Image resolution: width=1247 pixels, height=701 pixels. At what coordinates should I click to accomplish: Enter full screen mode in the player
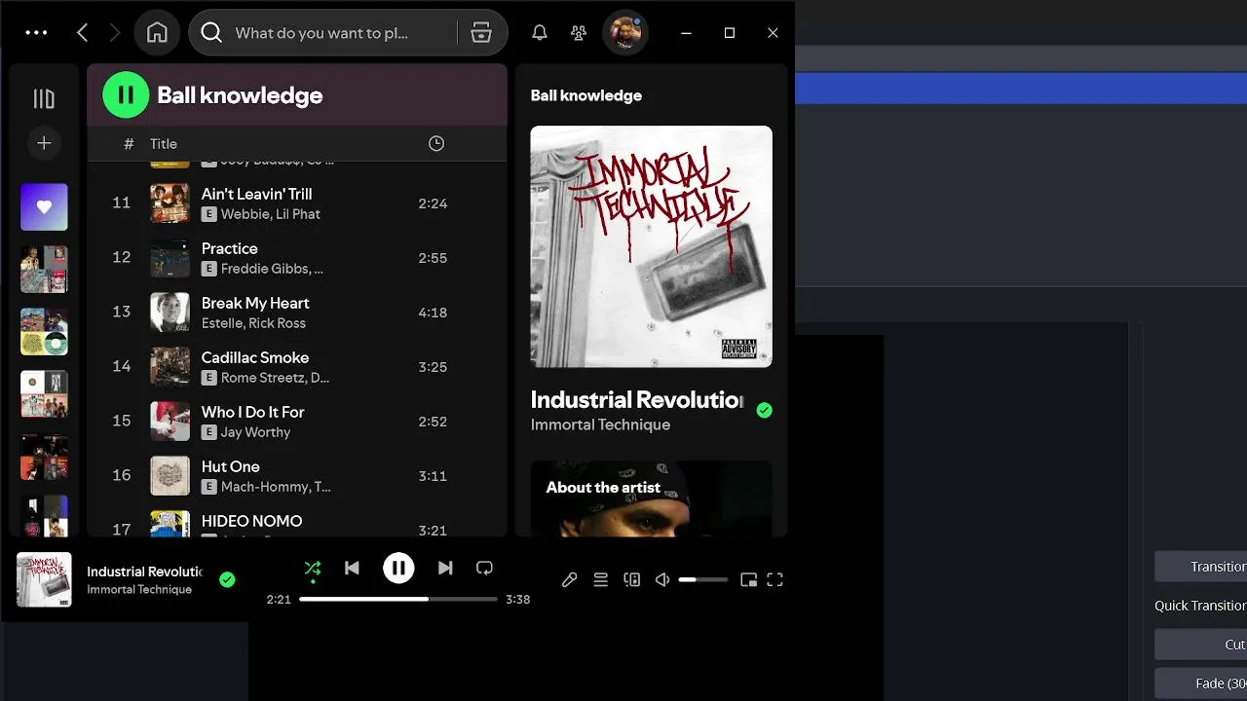(x=775, y=579)
